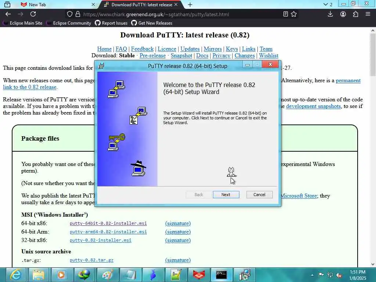Open File Explorer folder on taskbar
The height and width of the screenshot is (282, 376).
(38, 275)
